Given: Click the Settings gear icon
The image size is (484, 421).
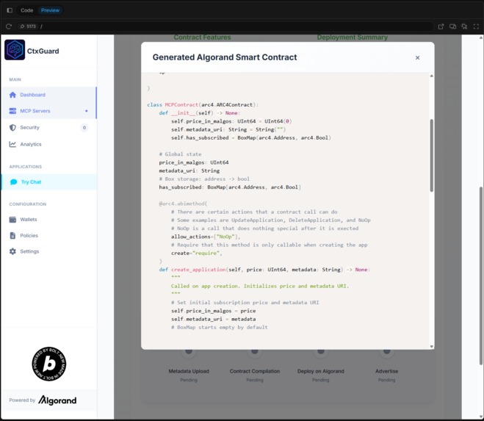Looking at the screenshot, I should pyautogui.click(x=12, y=251).
